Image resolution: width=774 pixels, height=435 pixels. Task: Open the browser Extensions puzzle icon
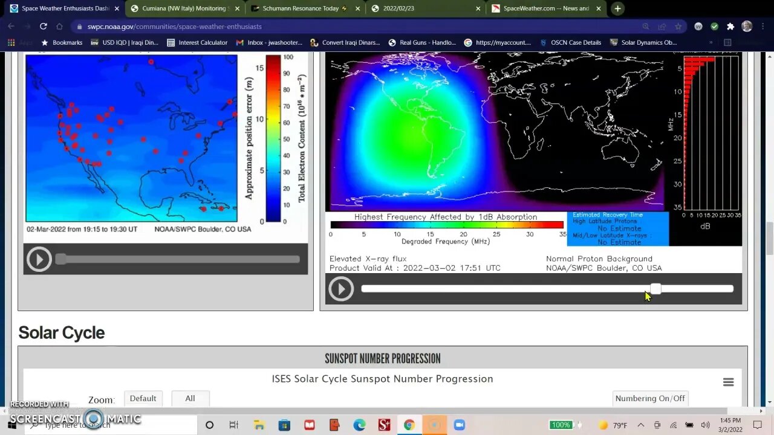730,27
